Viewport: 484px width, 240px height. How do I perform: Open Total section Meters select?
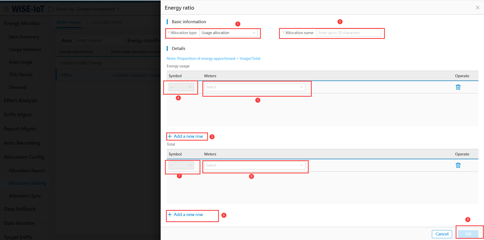(254, 165)
